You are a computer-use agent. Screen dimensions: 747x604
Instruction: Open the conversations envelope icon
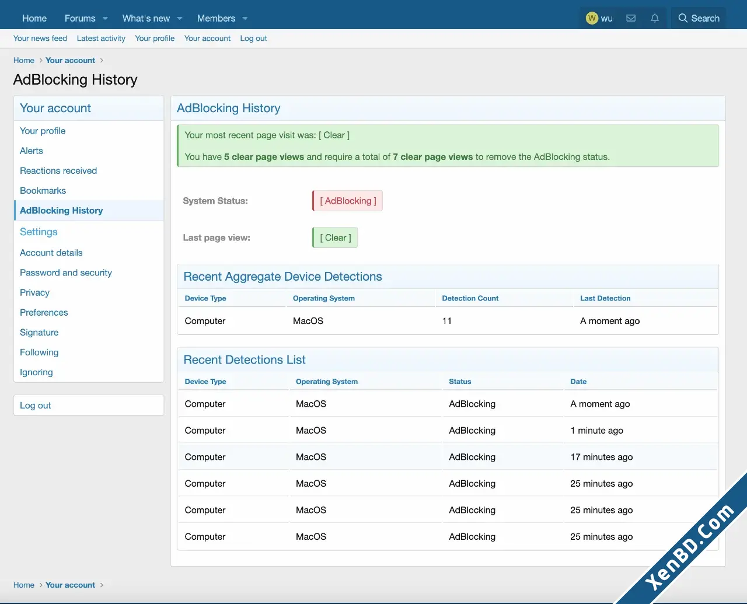tap(631, 18)
